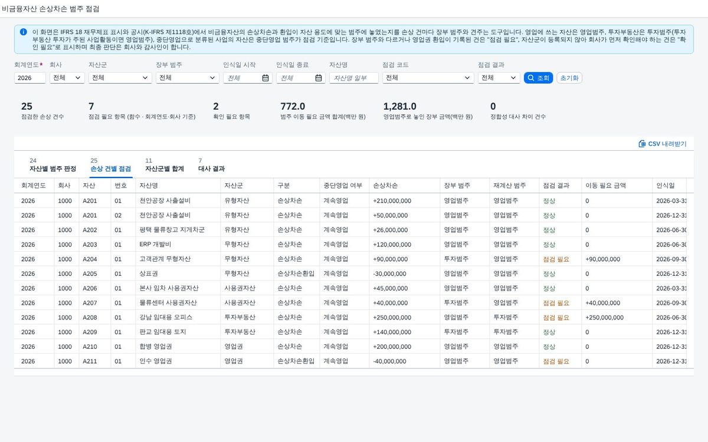
Task: Open the 자산군 dropdown
Action: pos(120,78)
